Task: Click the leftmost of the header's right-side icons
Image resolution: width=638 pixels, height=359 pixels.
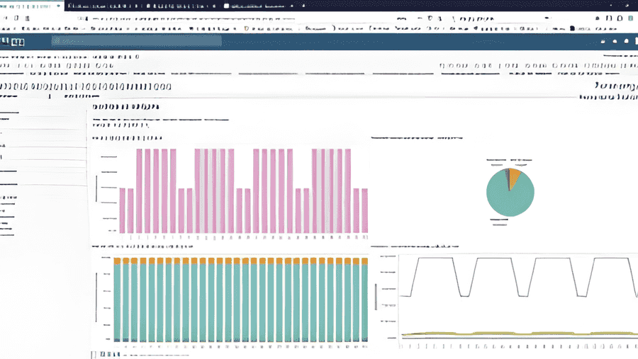Action: coord(603,42)
